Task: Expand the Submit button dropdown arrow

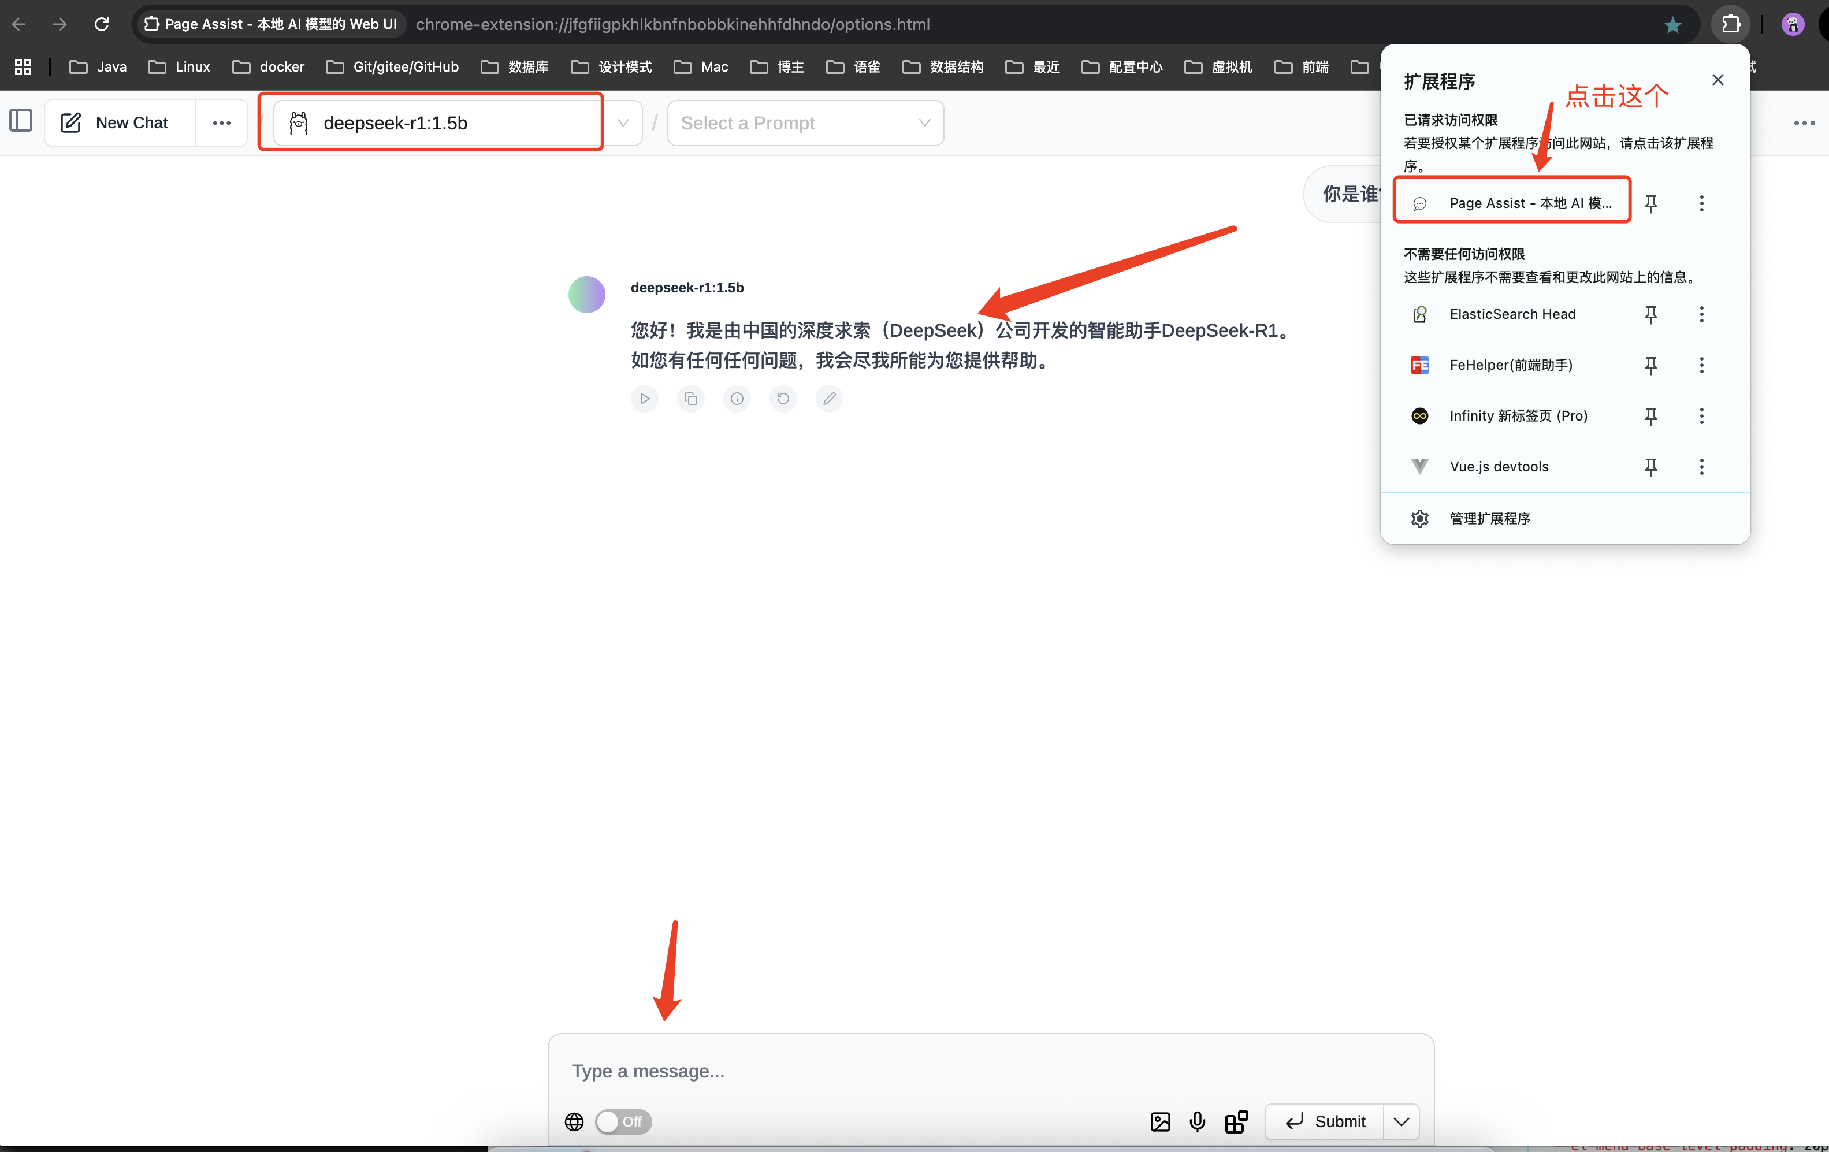Action: pyautogui.click(x=1400, y=1121)
